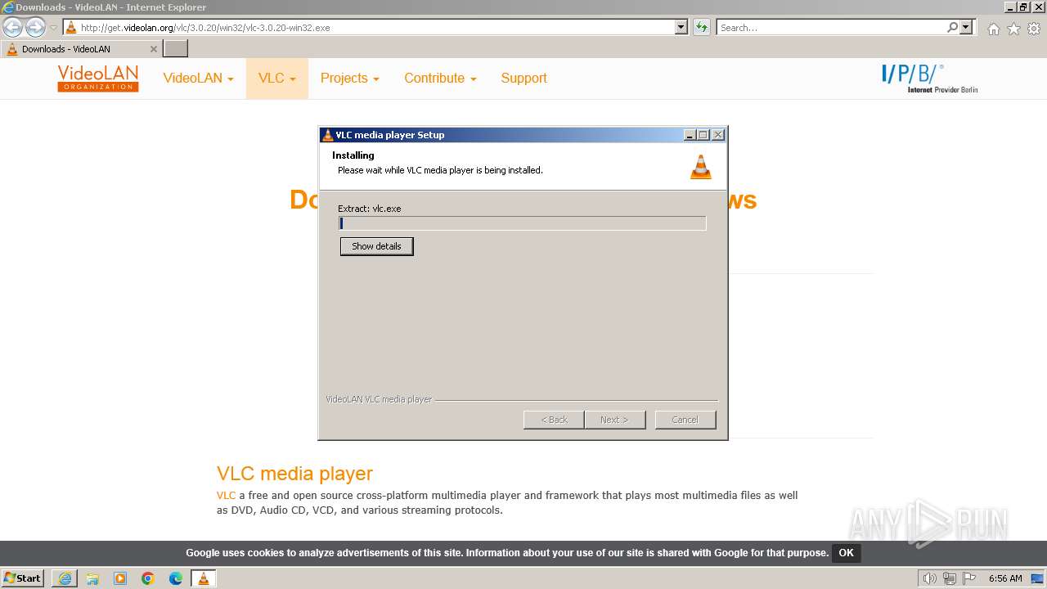Click the Internet Explorer title bar icon

coord(8,7)
